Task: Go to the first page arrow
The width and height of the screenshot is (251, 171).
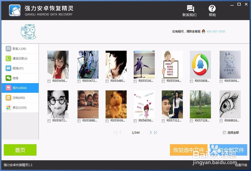Action: [116, 132]
